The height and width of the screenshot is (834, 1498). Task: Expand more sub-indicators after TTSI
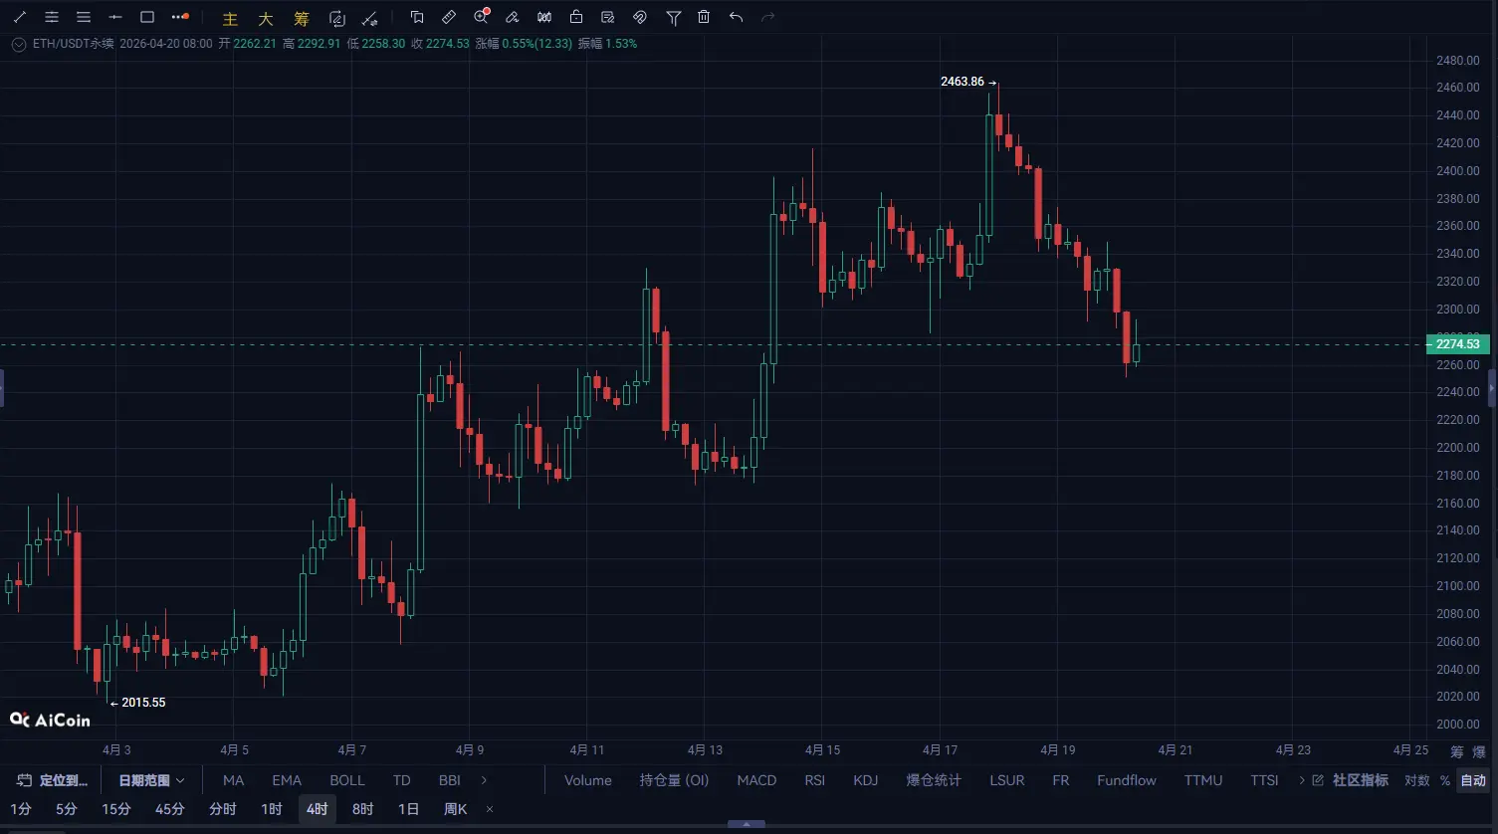click(1302, 780)
